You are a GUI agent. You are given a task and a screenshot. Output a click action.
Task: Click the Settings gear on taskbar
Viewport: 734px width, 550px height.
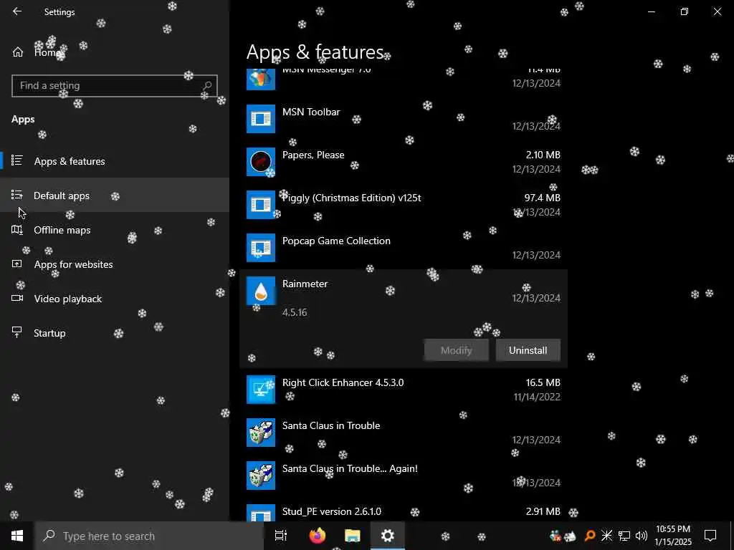point(388,536)
